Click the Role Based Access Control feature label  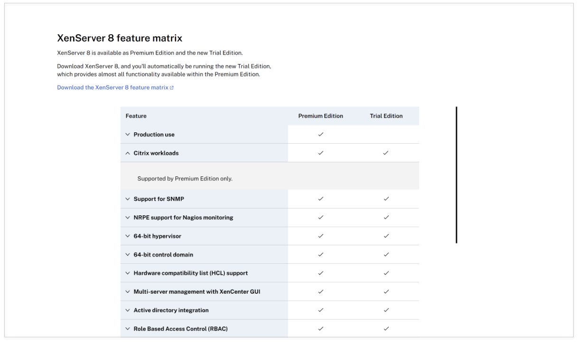(x=181, y=328)
